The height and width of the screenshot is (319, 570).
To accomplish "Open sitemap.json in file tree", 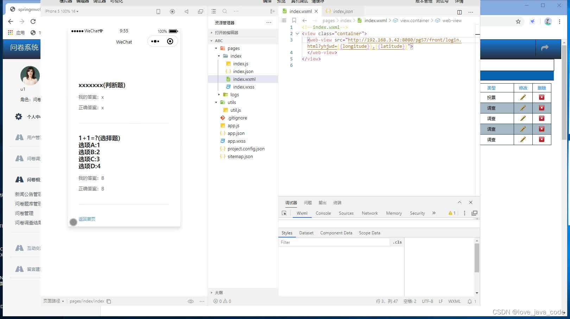I will [x=240, y=157].
